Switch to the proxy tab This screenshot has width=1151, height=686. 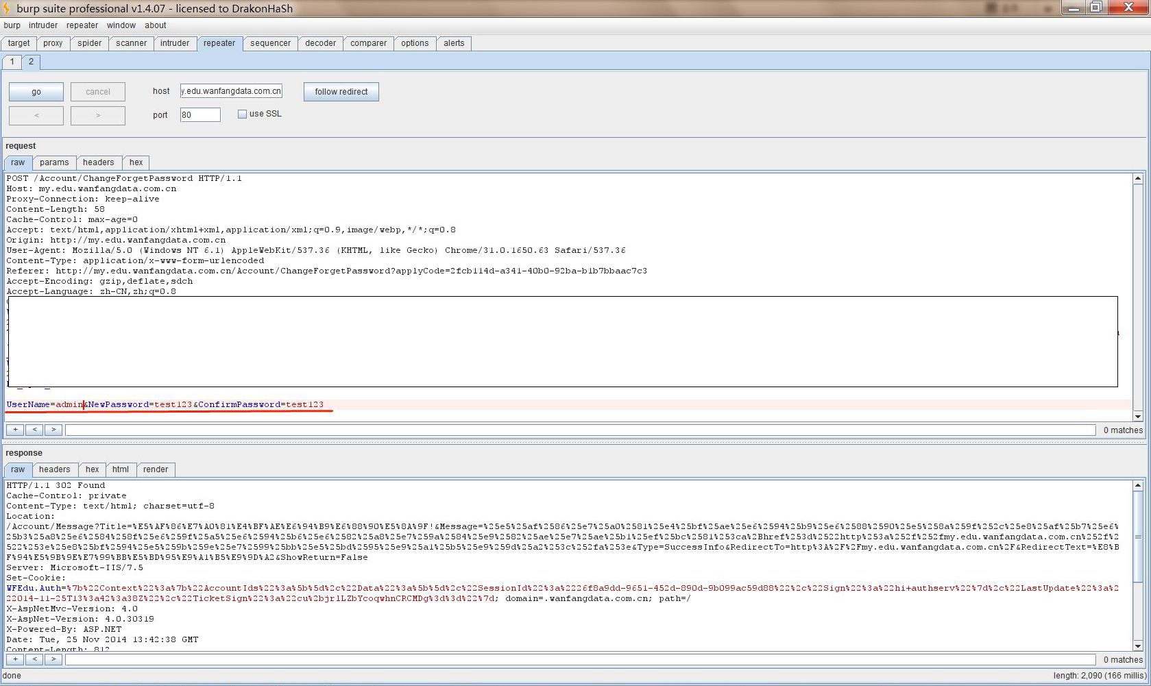coord(53,43)
